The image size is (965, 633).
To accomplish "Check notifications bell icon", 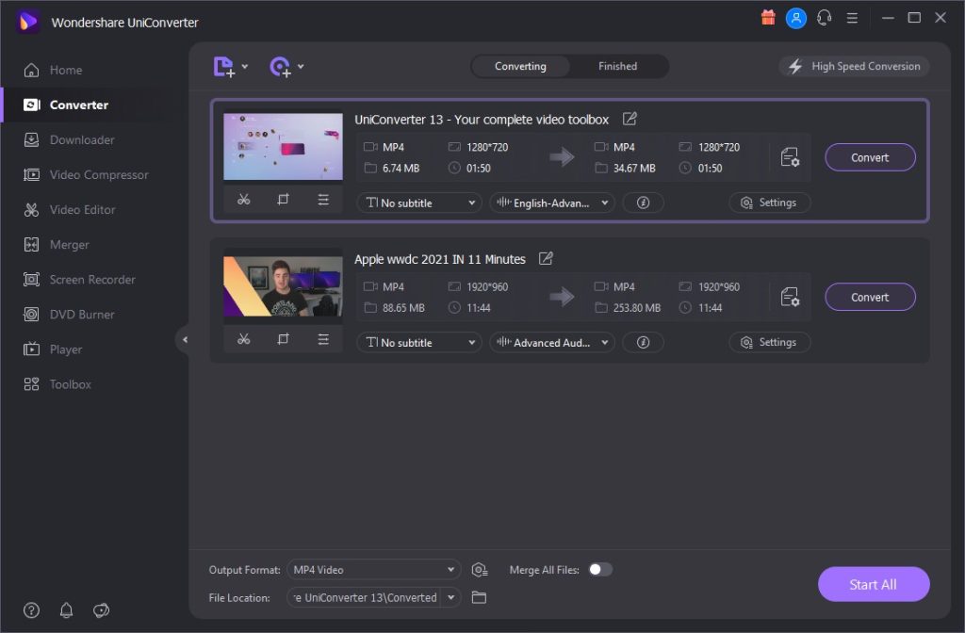I will pos(66,610).
